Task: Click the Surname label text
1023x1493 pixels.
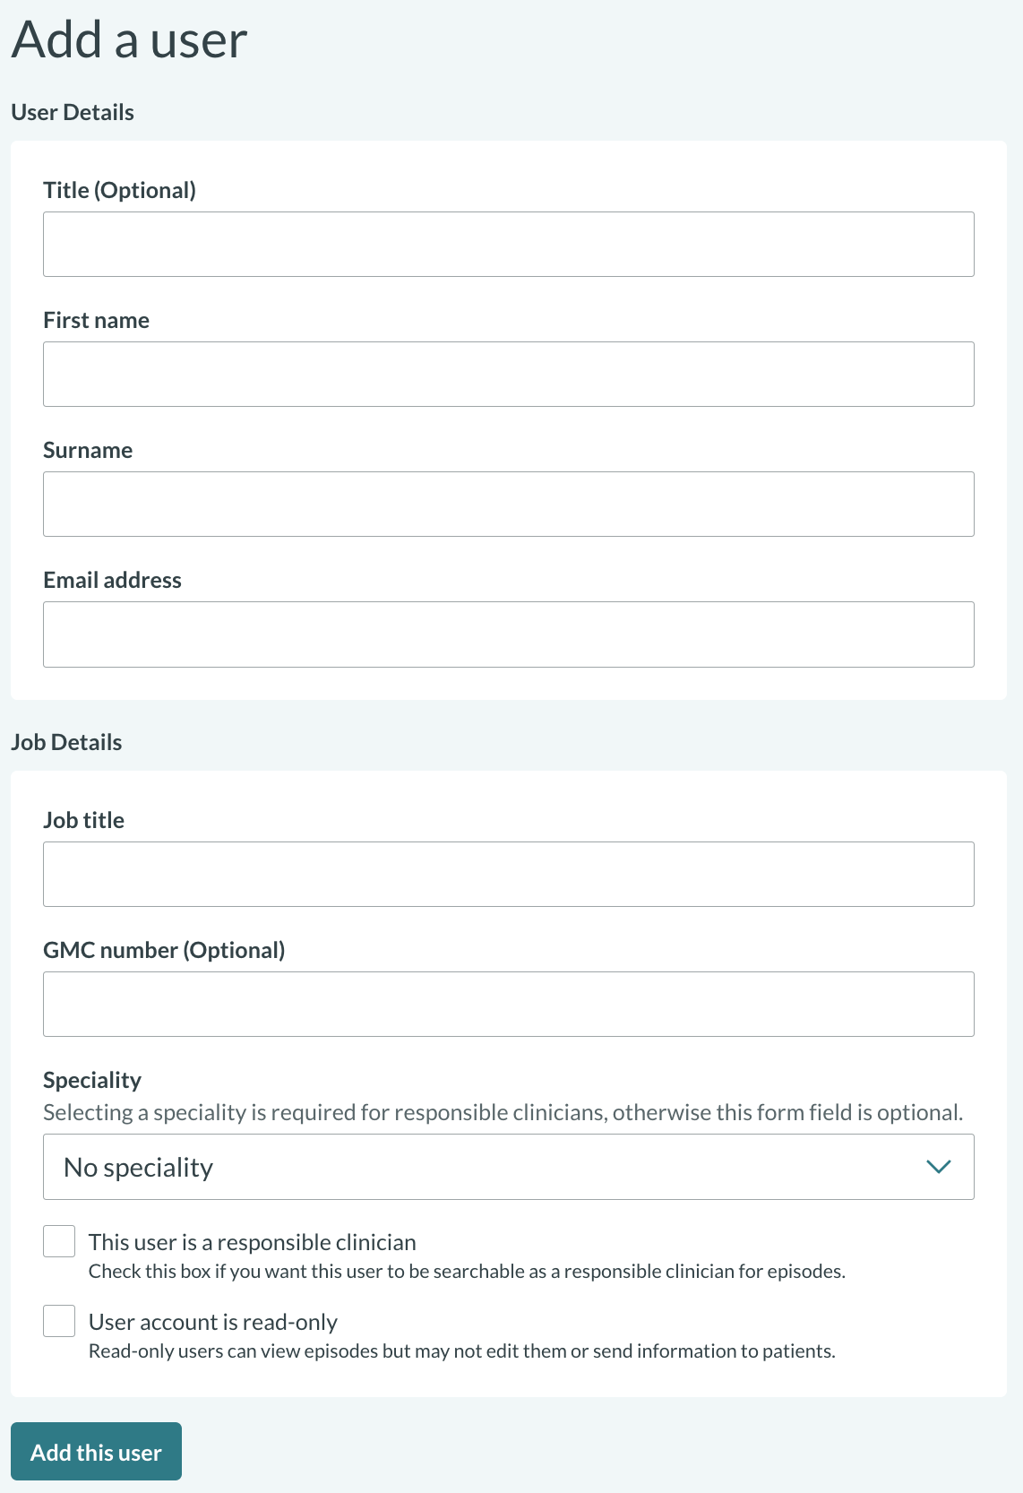Action: pyautogui.click(x=88, y=450)
